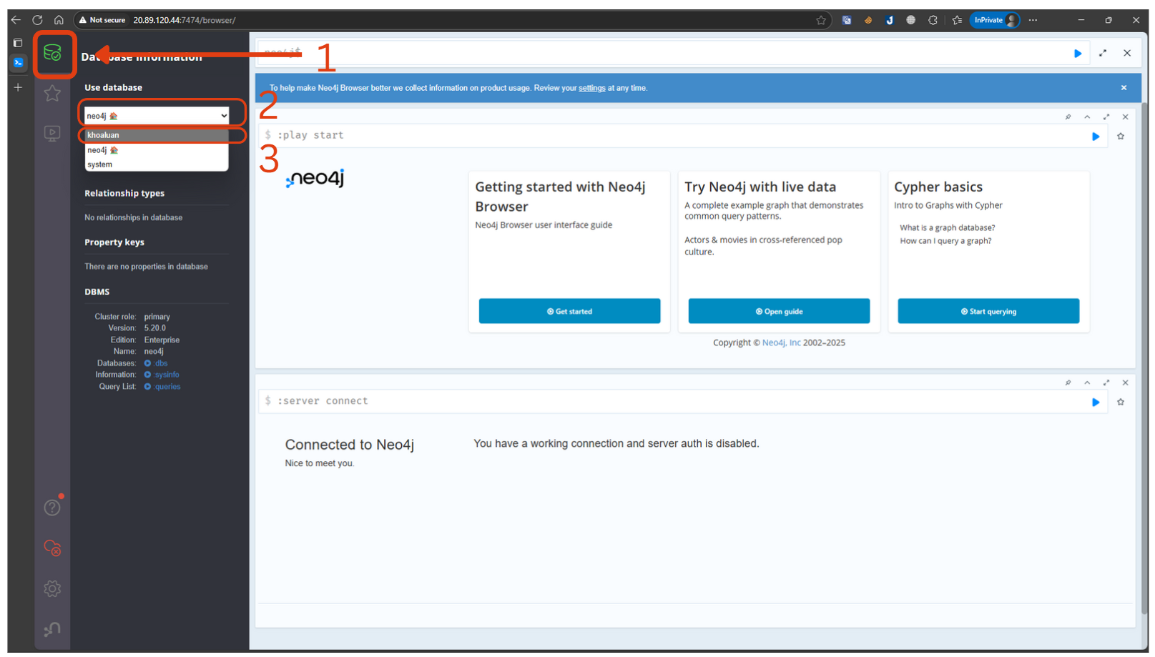Viewport: 1155px width, 657px height.
Task: Click the address bar URL
Action: (x=185, y=20)
